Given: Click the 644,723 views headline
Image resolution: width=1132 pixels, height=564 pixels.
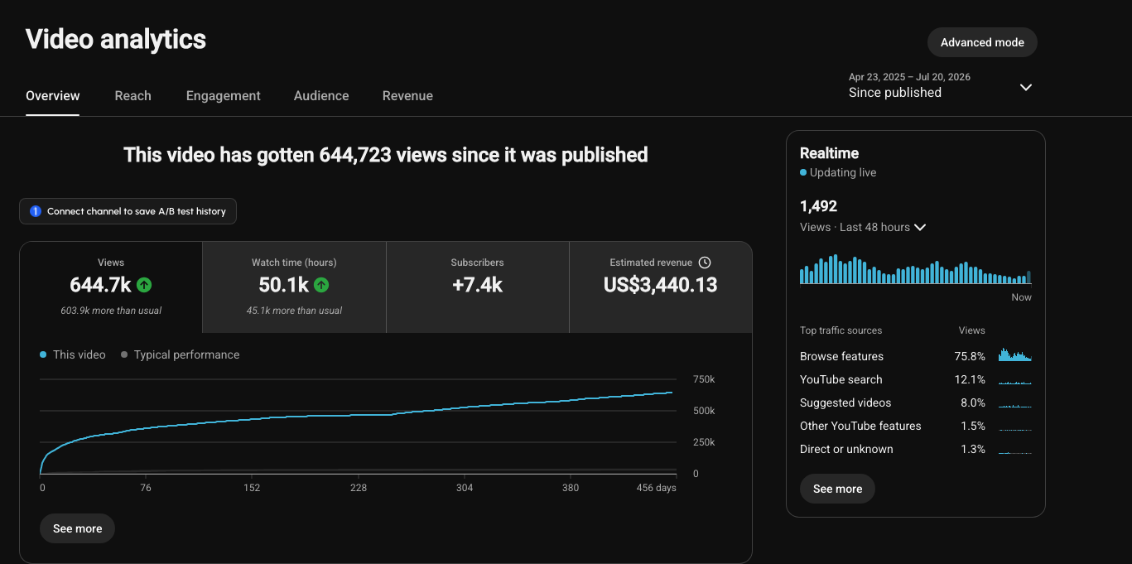Looking at the screenshot, I should coord(386,155).
